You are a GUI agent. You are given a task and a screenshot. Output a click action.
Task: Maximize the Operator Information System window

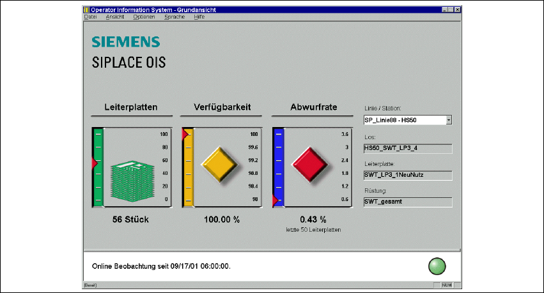(451, 10)
